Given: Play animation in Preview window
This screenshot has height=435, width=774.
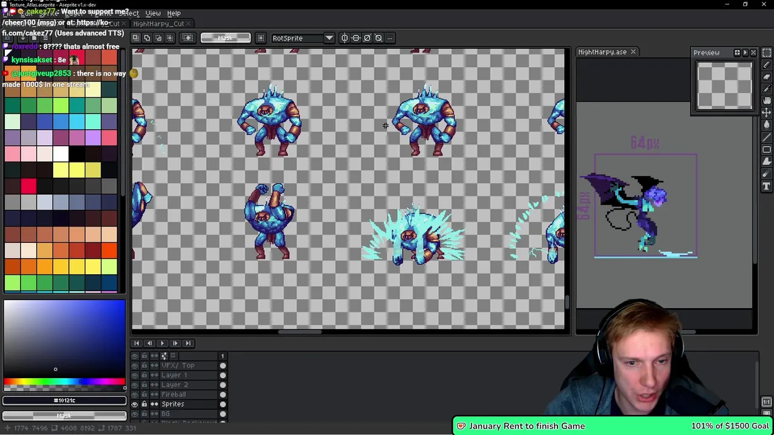Looking at the screenshot, I should click(x=745, y=53).
